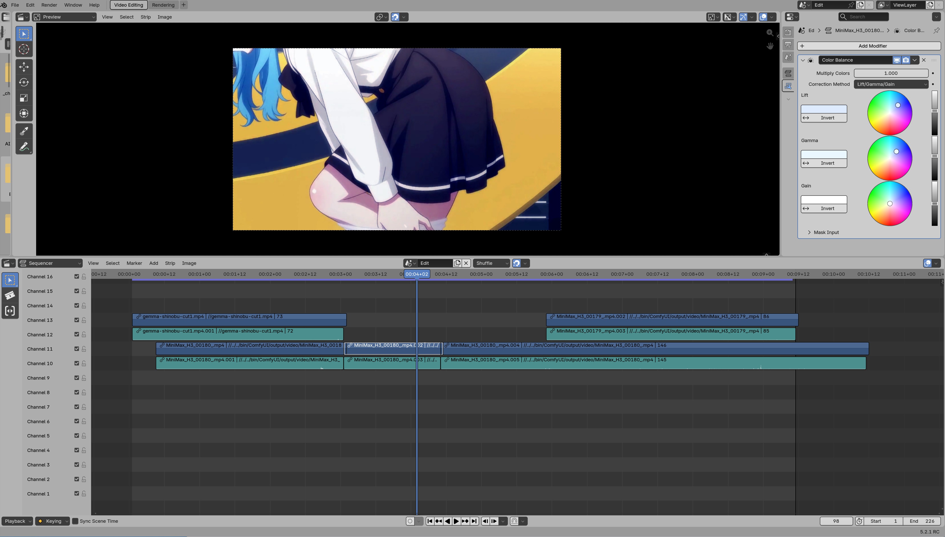Select the gemma-shinobu-cut1.mp4 strip on Channel 13
This screenshot has width=945, height=537.
click(239, 320)
